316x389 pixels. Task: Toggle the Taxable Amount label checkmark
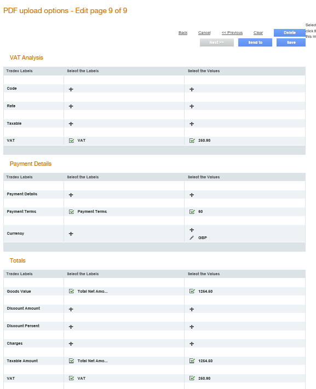click(x=71, y=361)
